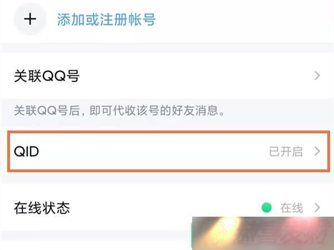The height and width of the screenshot is (250, 334).
Task: Open the 在线状态 setting label
Action: (42, 208)
